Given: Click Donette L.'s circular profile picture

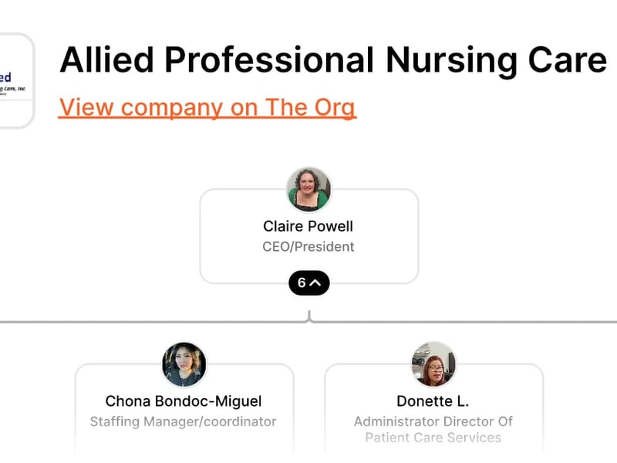Looking at the screenshot, I should pos(433,363).
